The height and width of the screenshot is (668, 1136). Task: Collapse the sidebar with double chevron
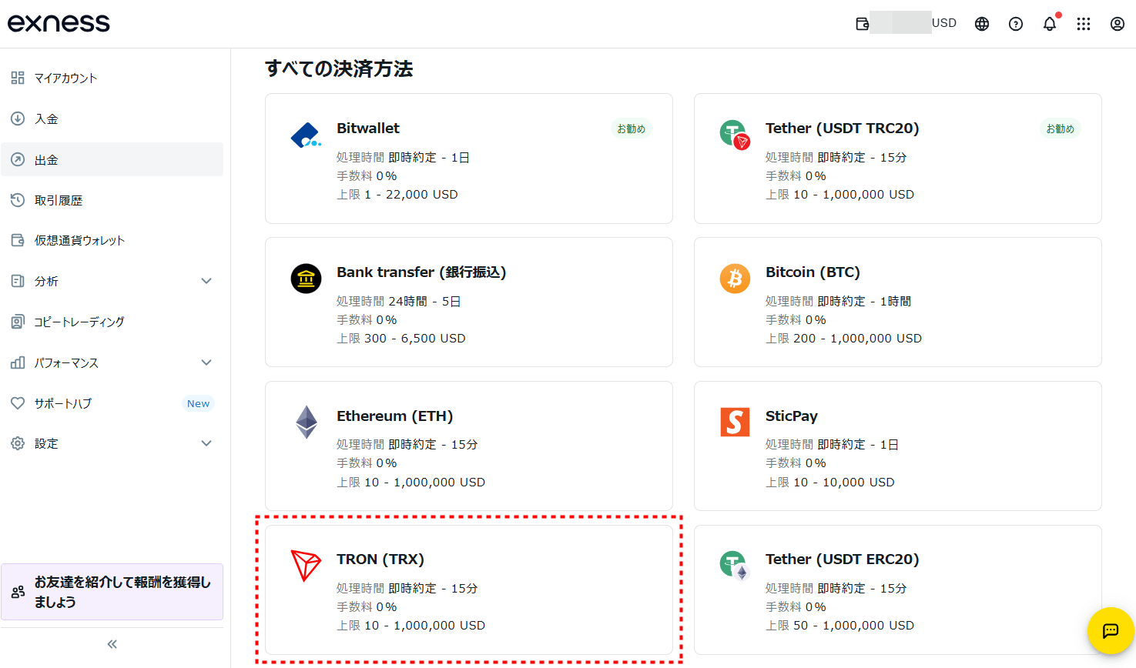(x=112, y=644)
